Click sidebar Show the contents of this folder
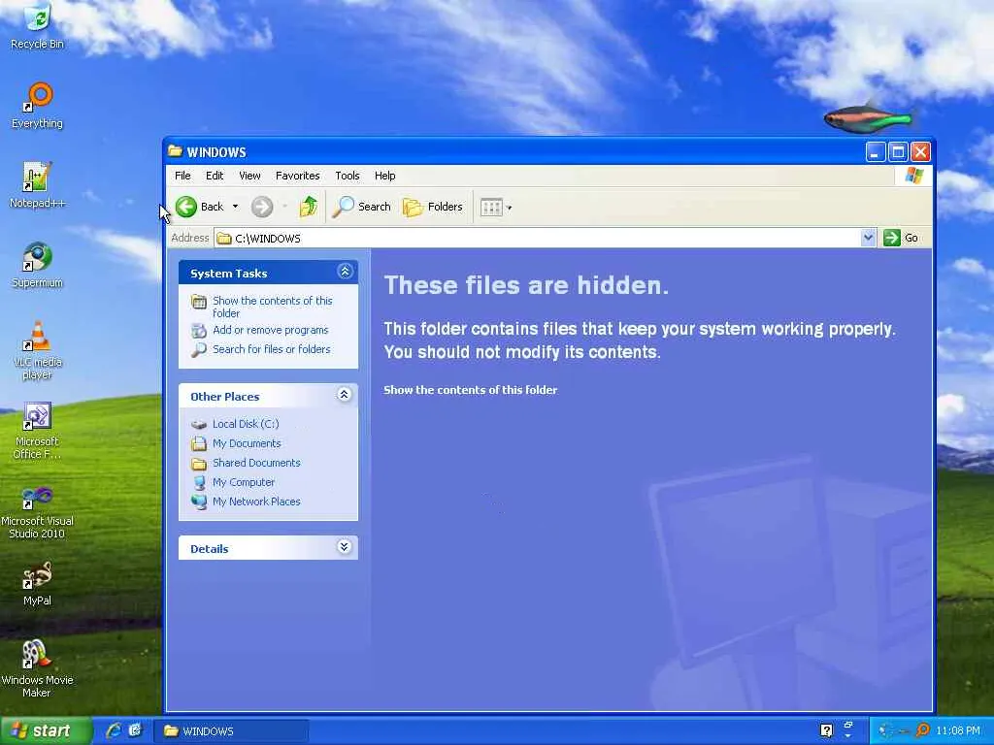Viewport: 994px width, 745px height. tap(272, 307)
